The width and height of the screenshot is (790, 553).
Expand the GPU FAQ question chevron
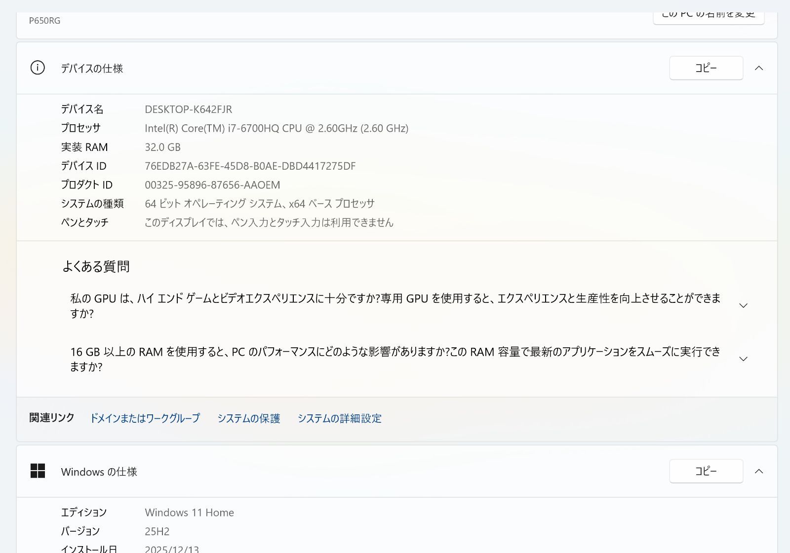[x=743, y=306]
